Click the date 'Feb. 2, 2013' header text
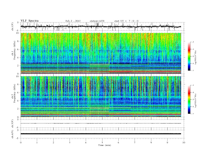This screenshot has width=207, height=160. pyautogui.click(x=73, y=21)
